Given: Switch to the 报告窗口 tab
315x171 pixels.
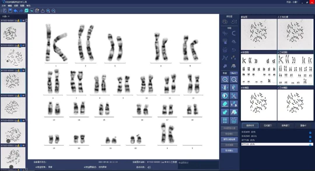Looking at the screenshot, I should click(286, 125).
